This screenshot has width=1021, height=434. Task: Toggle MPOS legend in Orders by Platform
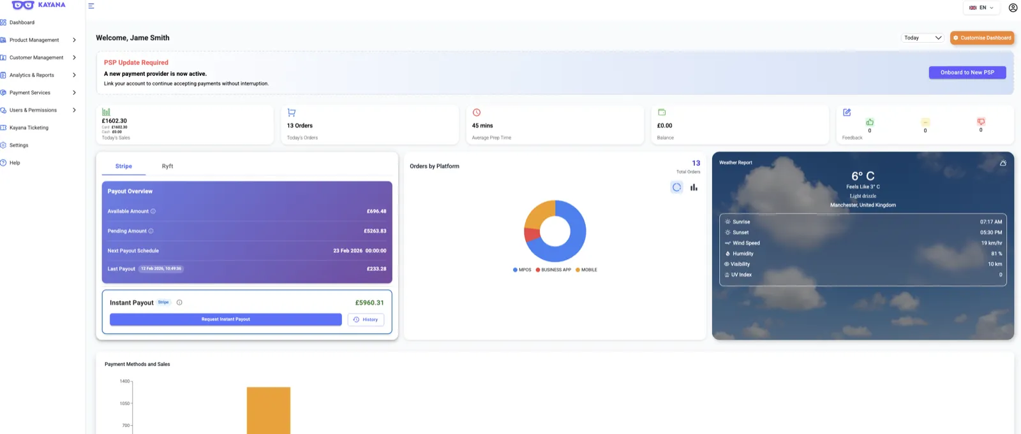click(x=522, y=270)
